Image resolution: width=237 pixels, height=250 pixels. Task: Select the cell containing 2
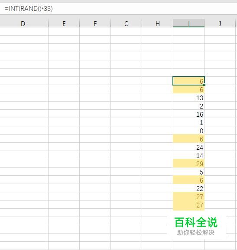point(188,106)
